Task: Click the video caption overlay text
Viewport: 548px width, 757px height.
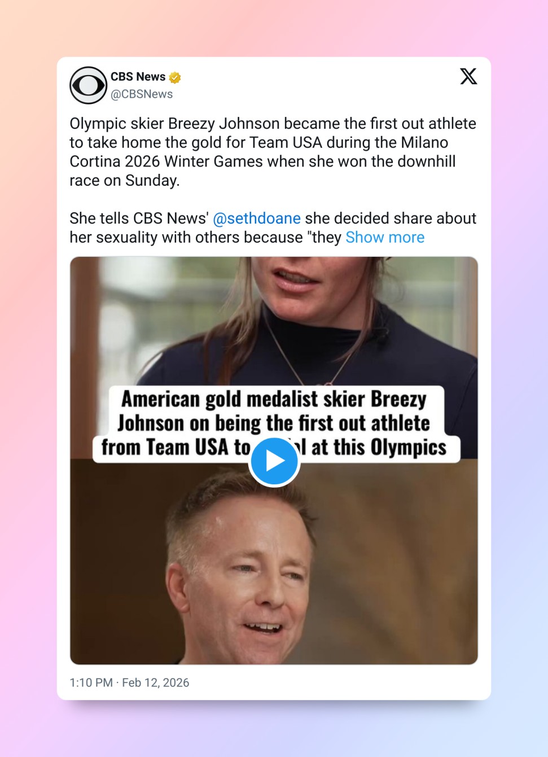Action: [x=274, y=423]
